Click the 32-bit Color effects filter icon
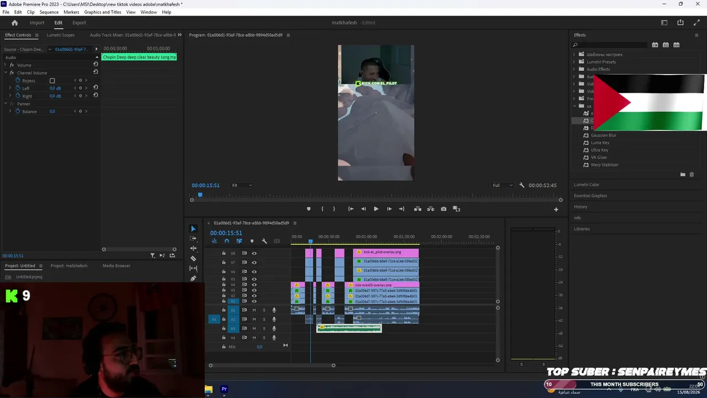 click(x=666, y=45)
